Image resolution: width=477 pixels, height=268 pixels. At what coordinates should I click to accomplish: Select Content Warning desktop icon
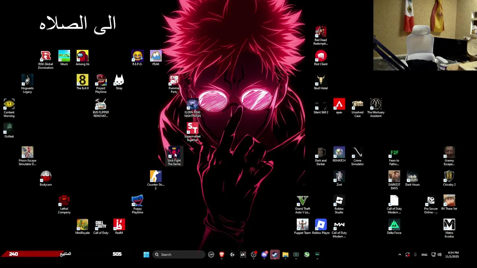[9, 108]
